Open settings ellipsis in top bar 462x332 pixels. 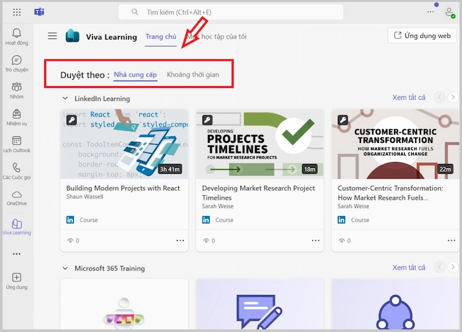pos(430,12)
